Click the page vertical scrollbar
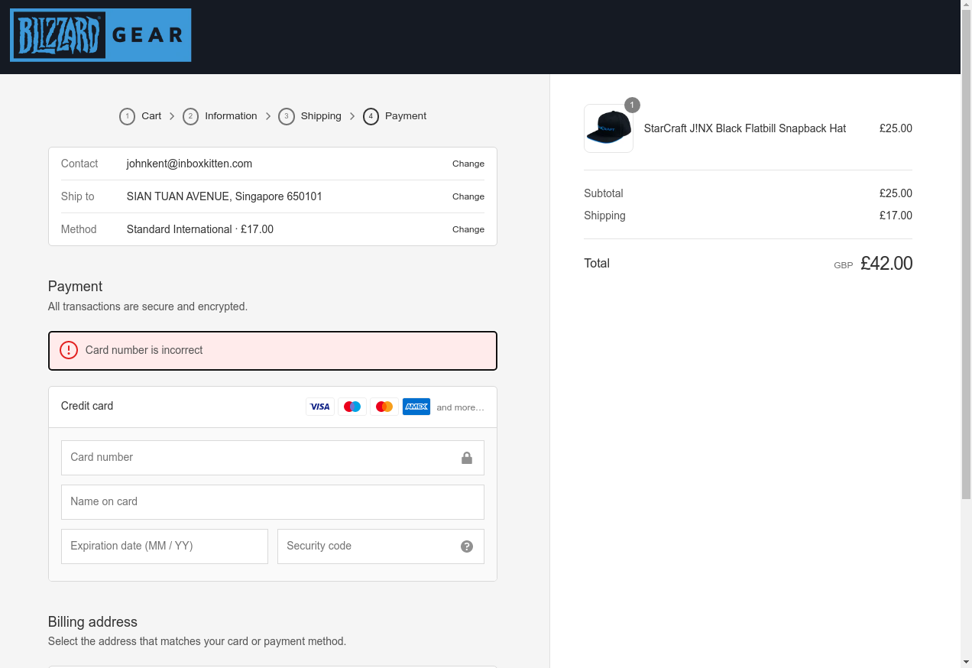The image size is (972, 668). (966, 256)
